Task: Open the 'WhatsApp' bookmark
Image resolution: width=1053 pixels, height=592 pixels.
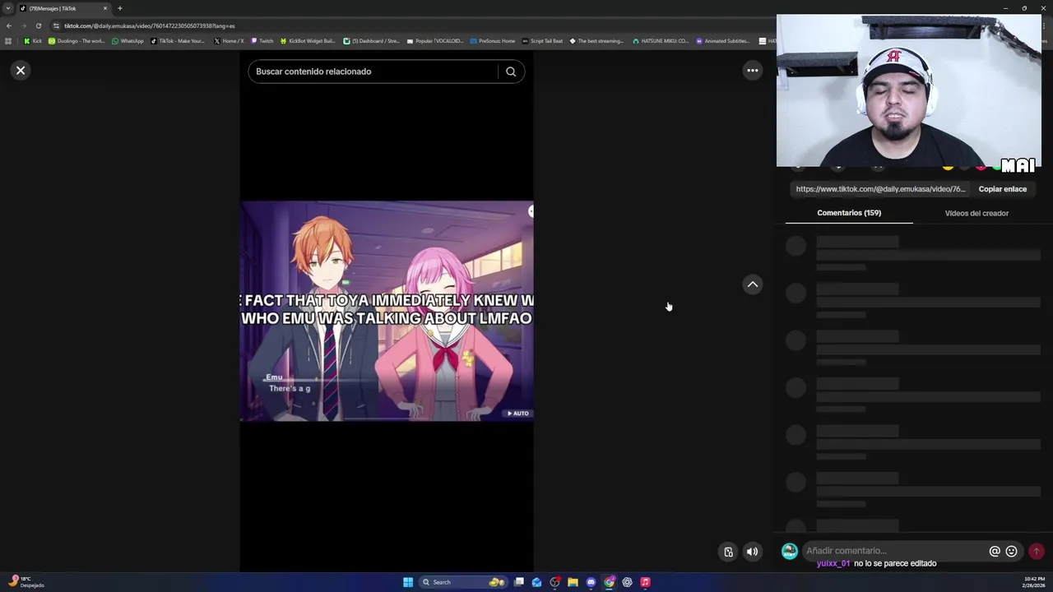Action: [x=128, y=40]
